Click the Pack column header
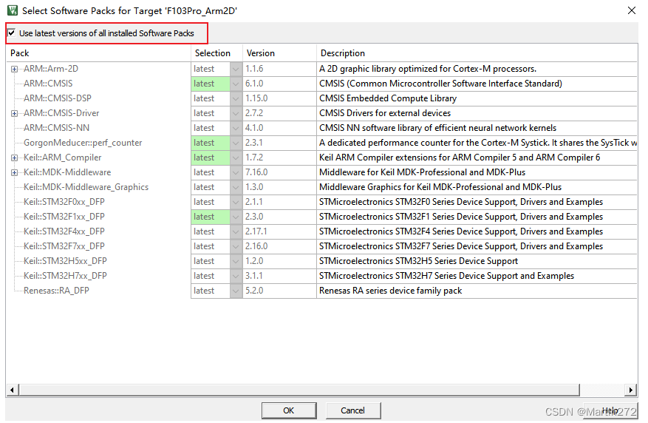The height and width of the screenshot is (423, 648). point(98,53)
